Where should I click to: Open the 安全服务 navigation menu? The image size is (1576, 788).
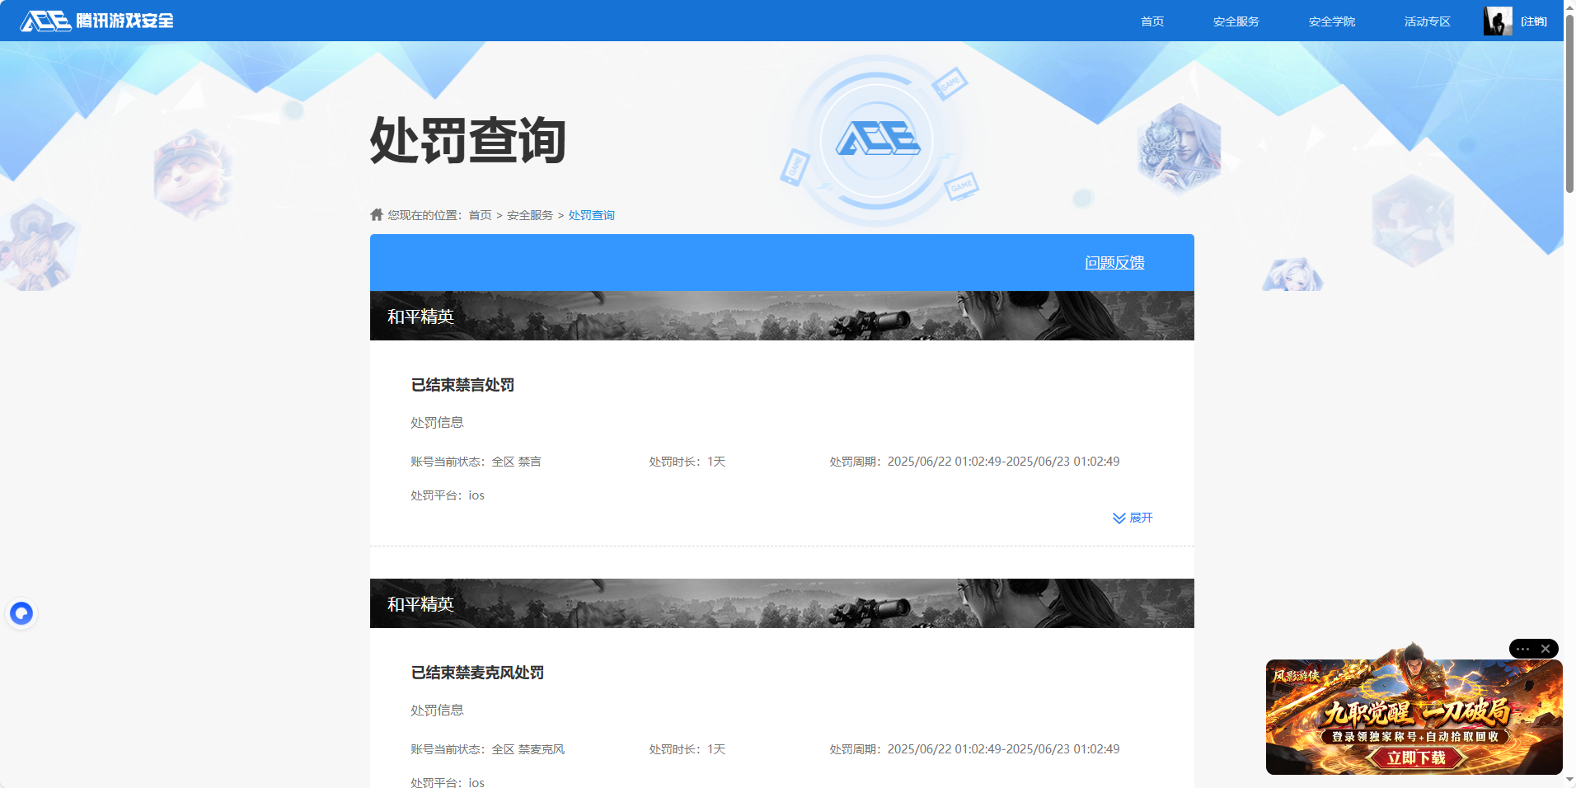(x=1236, y=21)
